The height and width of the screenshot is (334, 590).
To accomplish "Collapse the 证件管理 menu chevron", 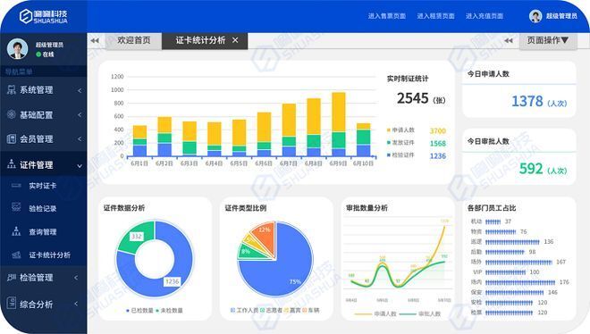I will point(80,166).
